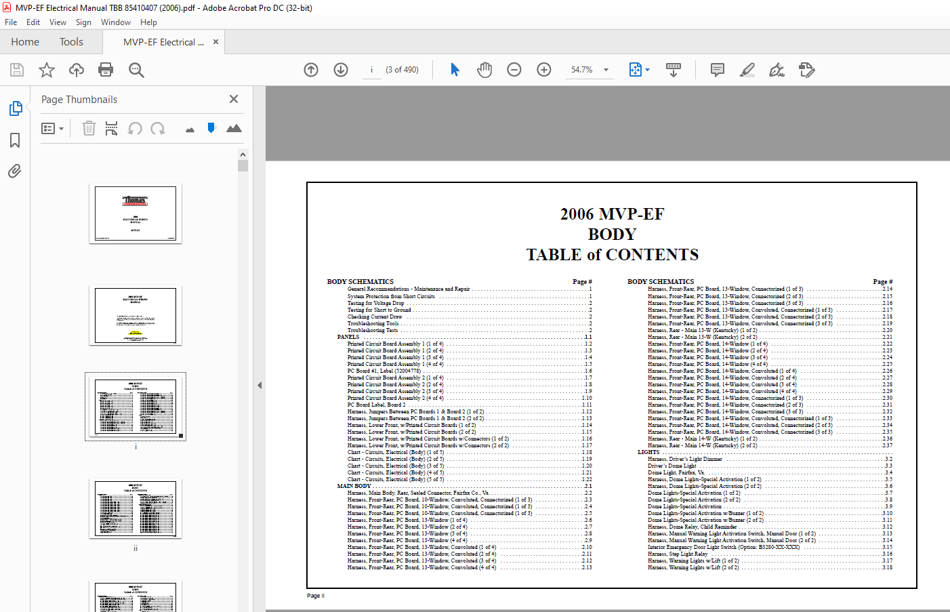This screenshot has width=950, height=612.
Task: Add bookmark with the star icon
Action: [47, 70]
